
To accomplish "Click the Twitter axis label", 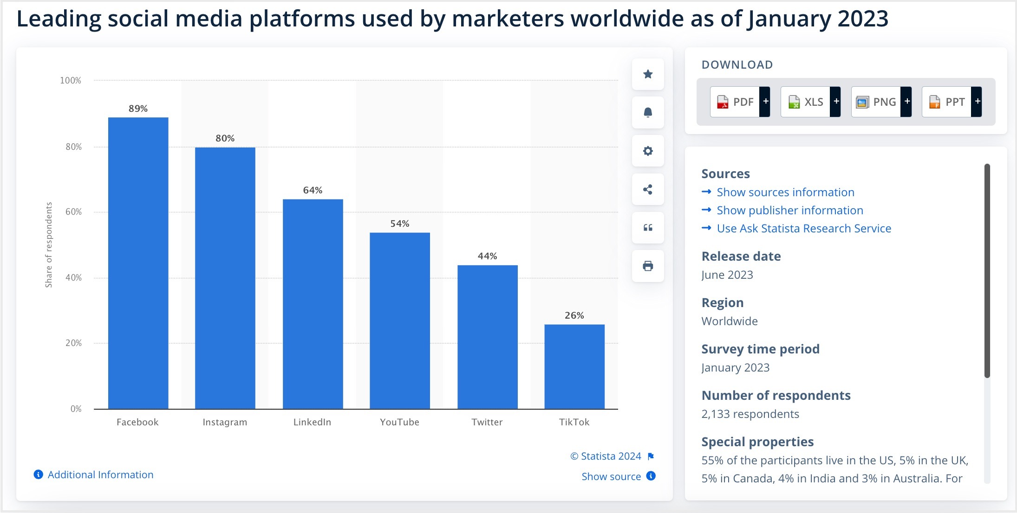I will [487, 422].
